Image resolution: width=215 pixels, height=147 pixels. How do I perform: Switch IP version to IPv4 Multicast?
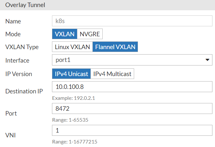[x=112, y=74]
